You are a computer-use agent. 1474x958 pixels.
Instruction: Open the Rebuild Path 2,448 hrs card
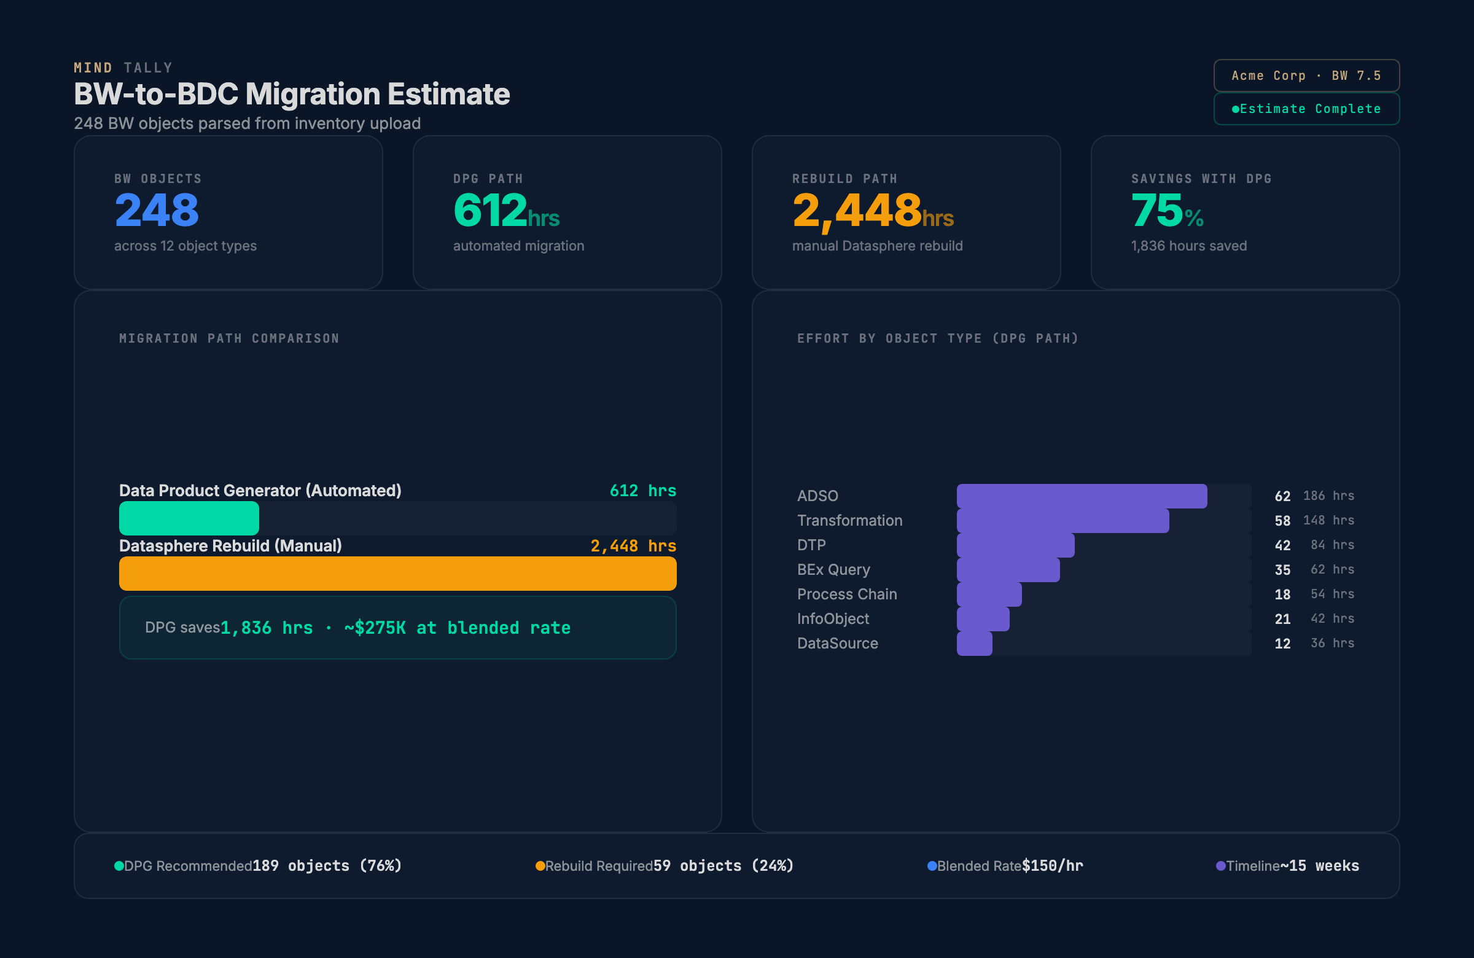point(905,212)
